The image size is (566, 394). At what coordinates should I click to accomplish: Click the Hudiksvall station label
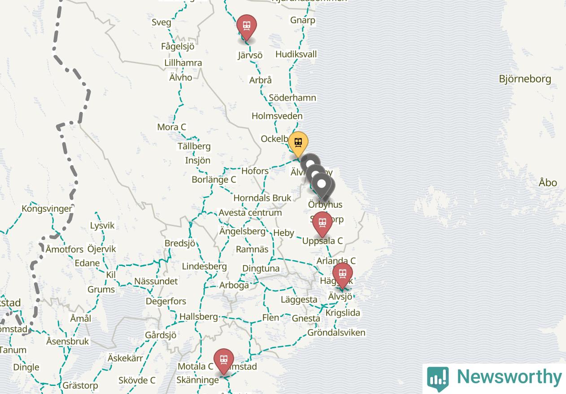tap(296, 54)
